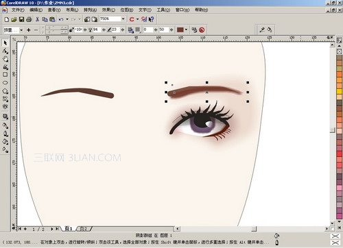Open the 750% zoom level dropdown

pos(123,19)
